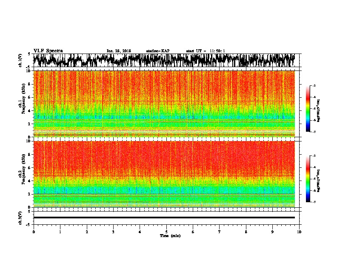The image size is (337, 260).
Task: Click the 'ch.2 Frequency (kHz)' axis label
Action: click(22, 169)
